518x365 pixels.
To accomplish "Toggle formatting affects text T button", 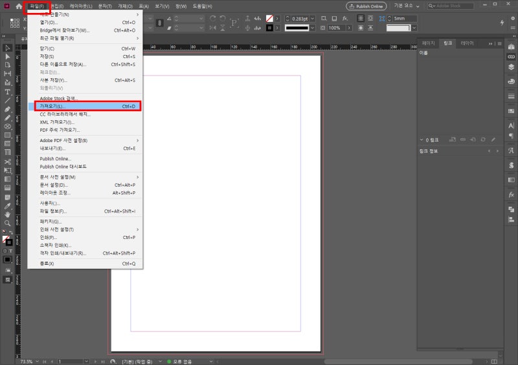I will (10, 250).
